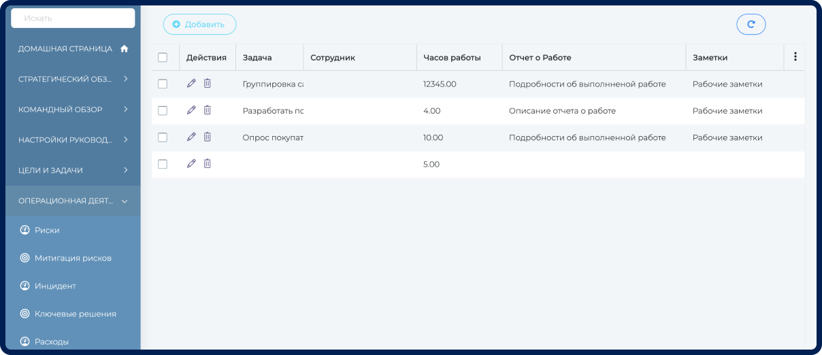Click the plus icon on the Добавить button

(176, 24)
